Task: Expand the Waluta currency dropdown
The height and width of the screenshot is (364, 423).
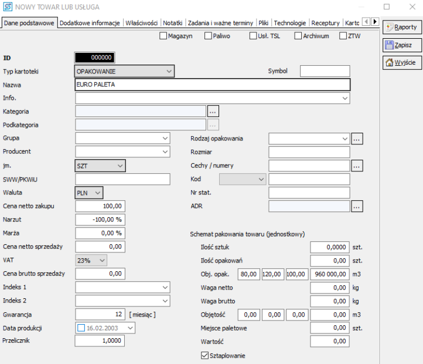Action: 97,193
